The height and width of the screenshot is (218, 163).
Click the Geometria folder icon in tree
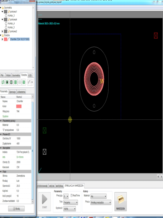[x=3, y=8]
